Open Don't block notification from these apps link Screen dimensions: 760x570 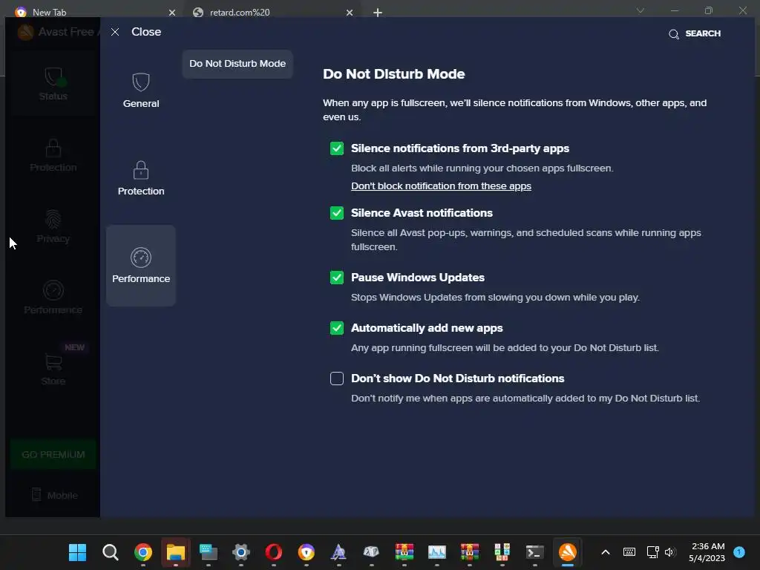click(441, 186)
